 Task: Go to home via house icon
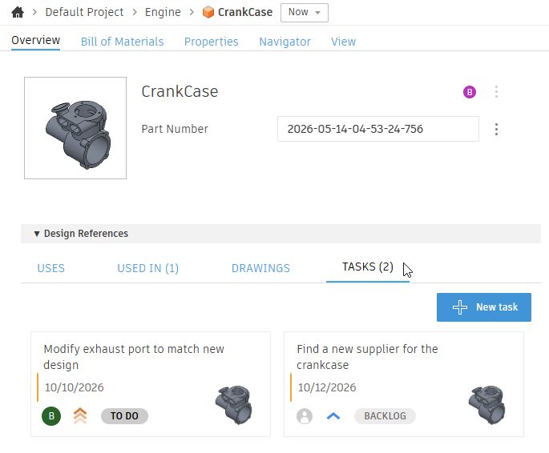(18, 12)
